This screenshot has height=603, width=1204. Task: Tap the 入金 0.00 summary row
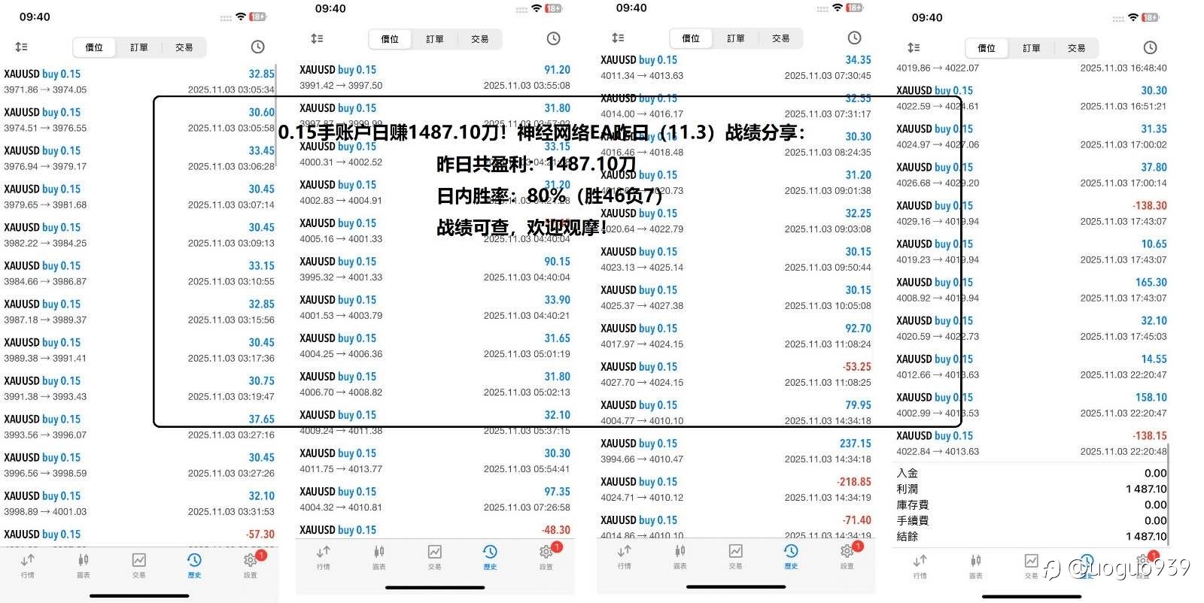[x=1032, y=473]
